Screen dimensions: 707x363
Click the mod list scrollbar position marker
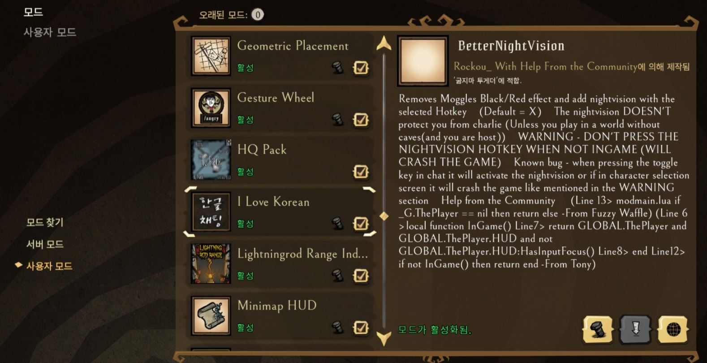pyautogui.click(x=384, y=216)
